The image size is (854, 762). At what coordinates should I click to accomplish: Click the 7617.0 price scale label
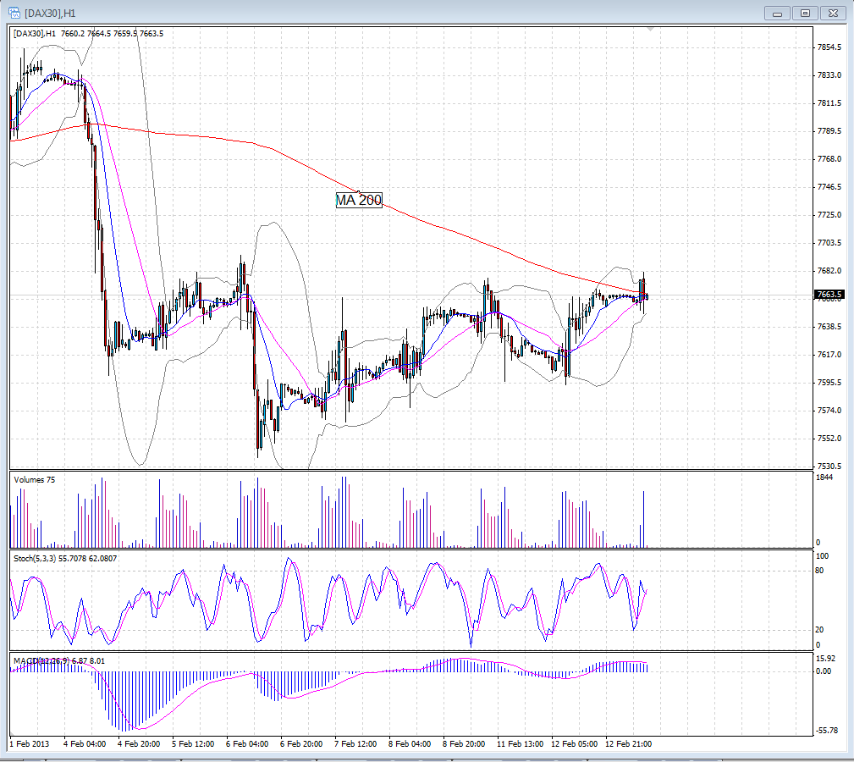(829, 355)
